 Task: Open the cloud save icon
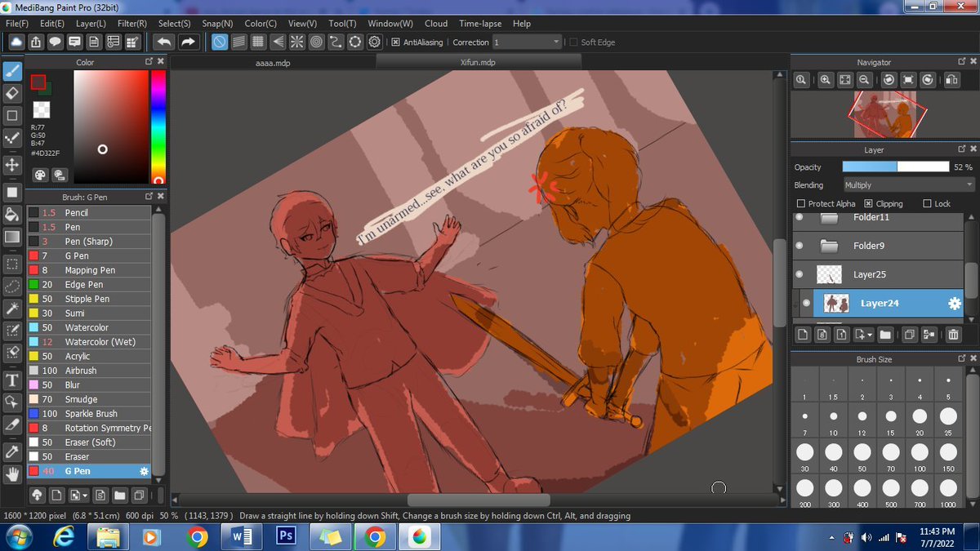(16, 42)
